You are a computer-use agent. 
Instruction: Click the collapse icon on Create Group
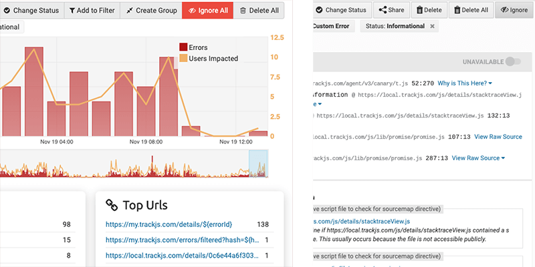click(x=129, y=11)
